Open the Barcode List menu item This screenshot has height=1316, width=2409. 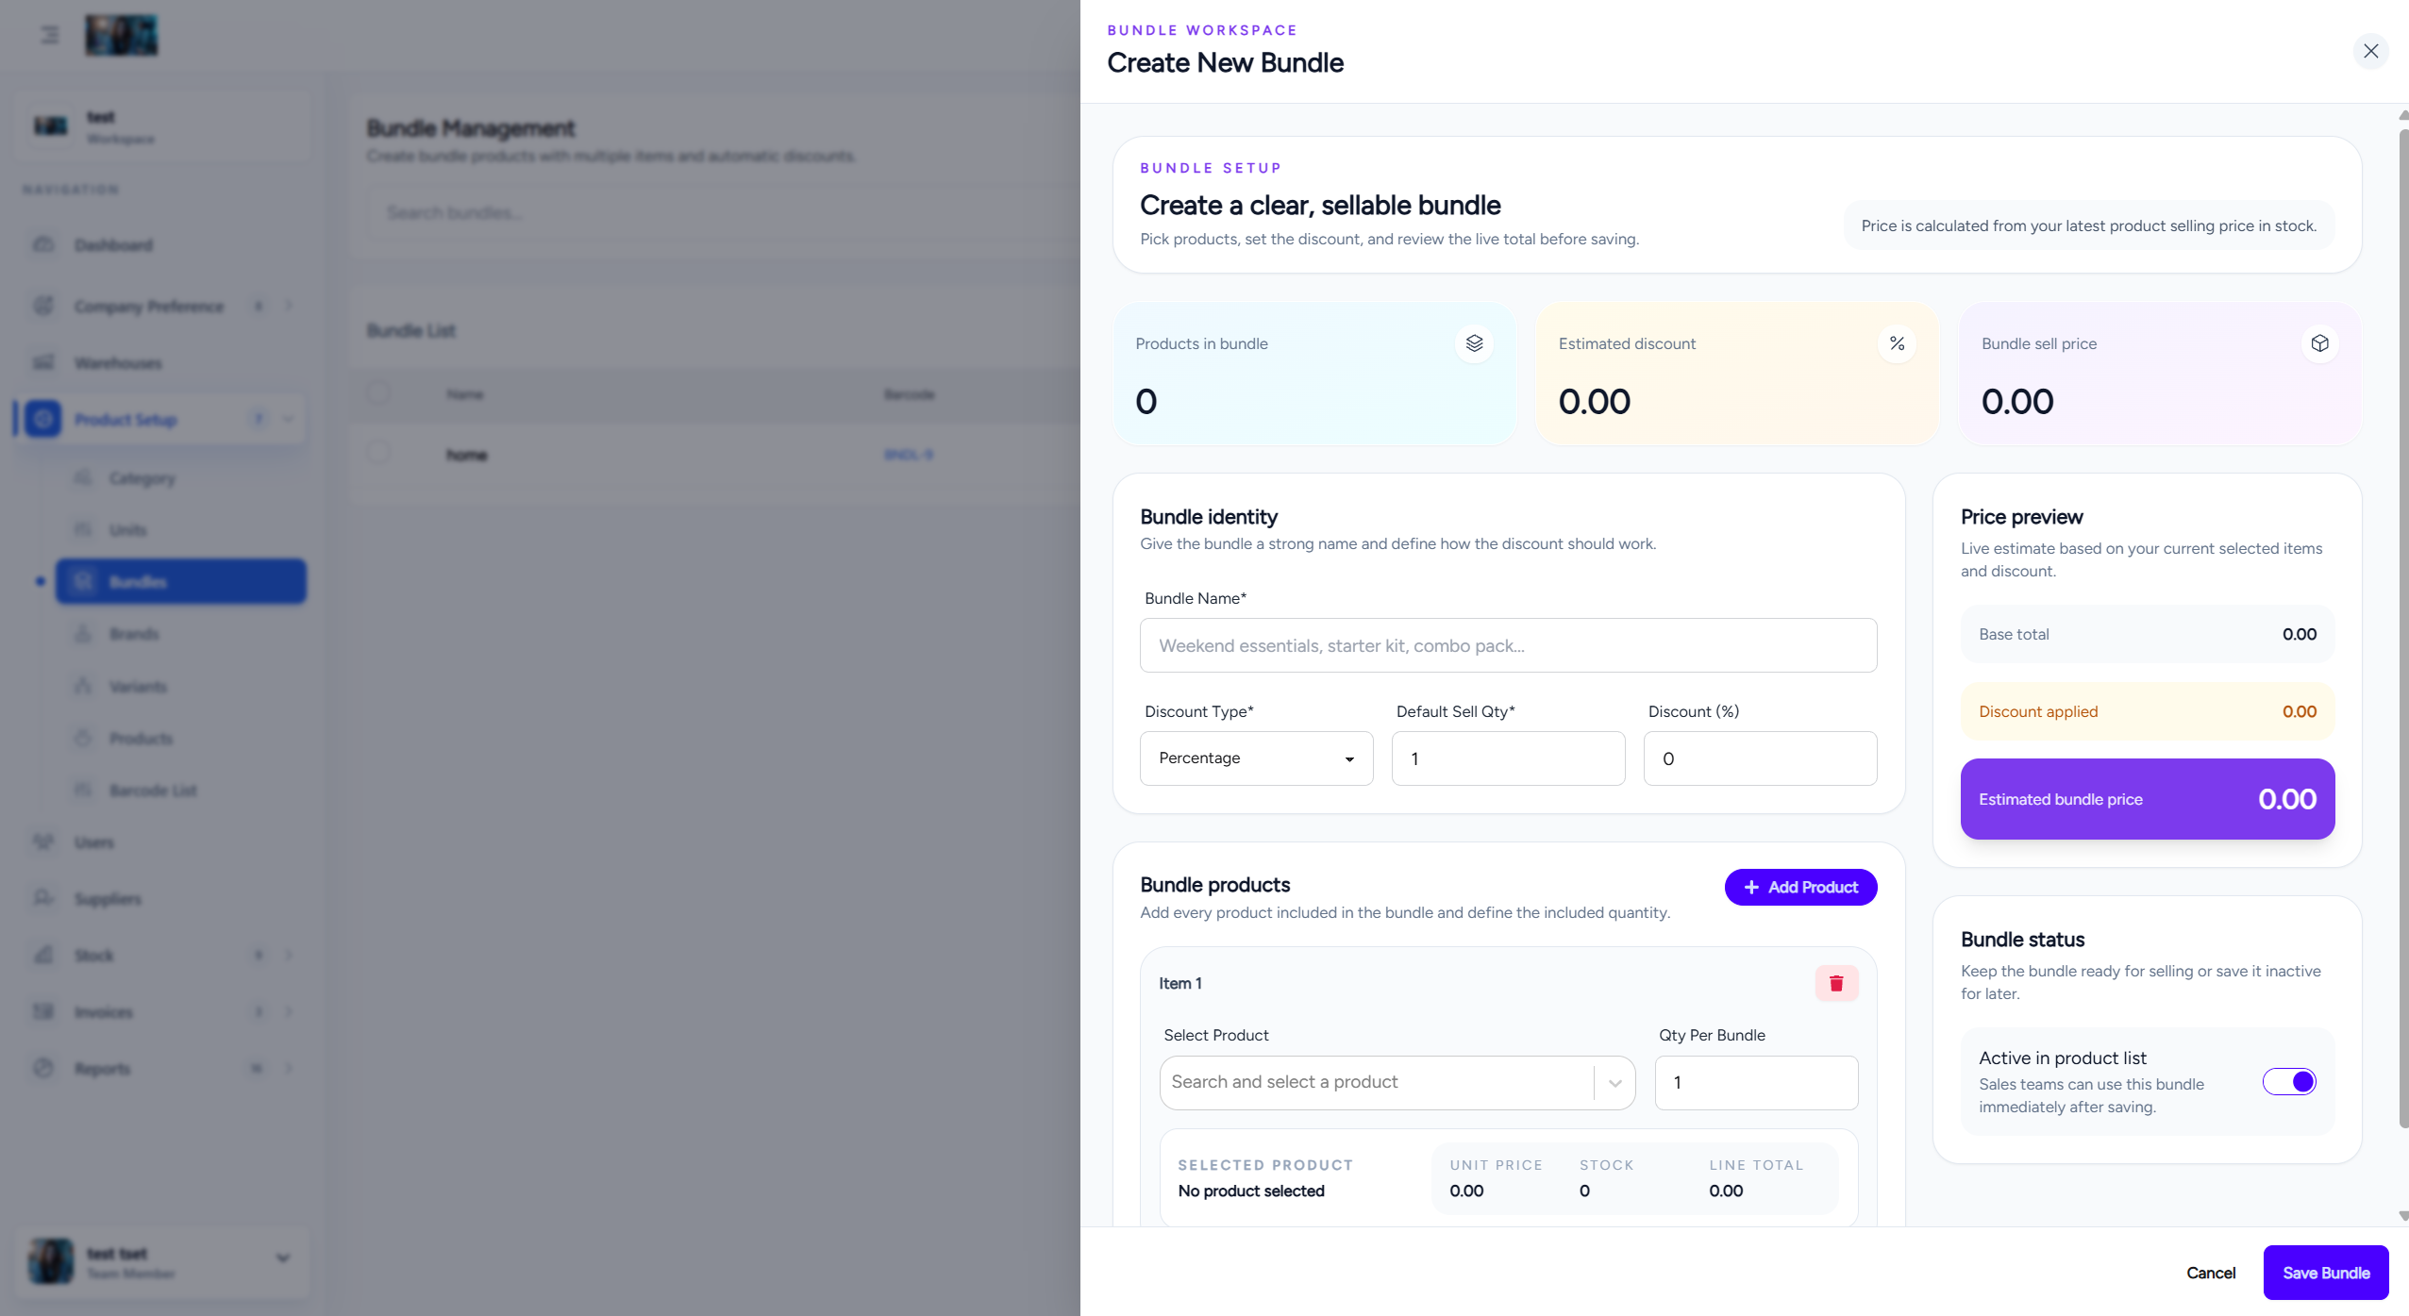click(x=181, y=790)
